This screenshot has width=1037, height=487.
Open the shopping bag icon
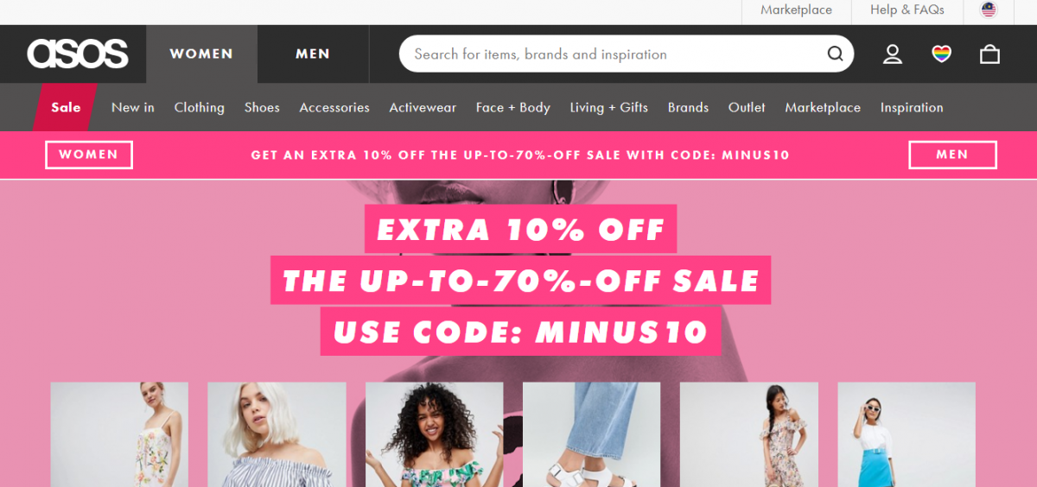(x=989, y=54)
